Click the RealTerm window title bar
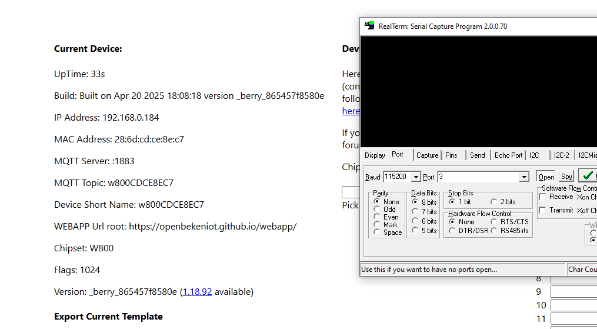Image resolution: width=597 pixels, height=329 pixels. point(479,26)
